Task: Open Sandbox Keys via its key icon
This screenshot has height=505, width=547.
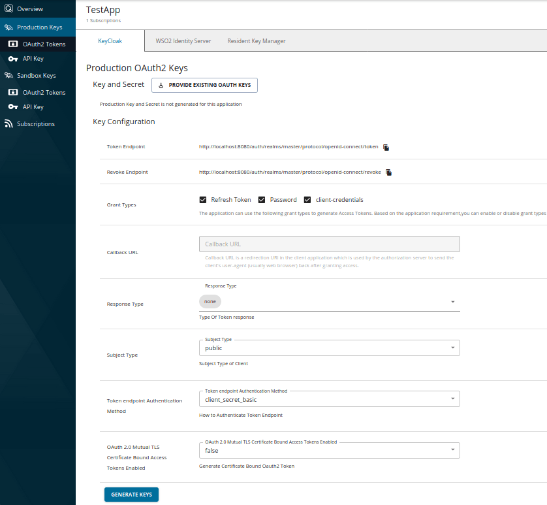Action: click(x=9, y=75)
